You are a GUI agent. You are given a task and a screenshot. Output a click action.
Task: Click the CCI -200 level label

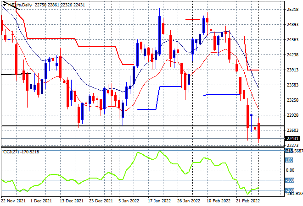(x=290, y=190)
